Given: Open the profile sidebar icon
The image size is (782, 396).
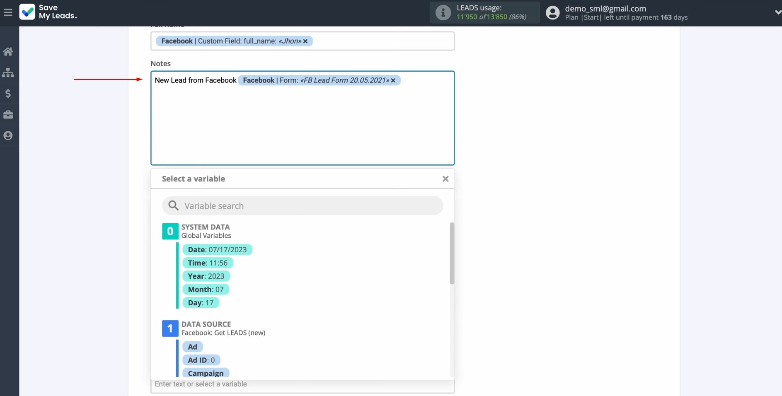Looking at the screenshot, I should point(8,135).
